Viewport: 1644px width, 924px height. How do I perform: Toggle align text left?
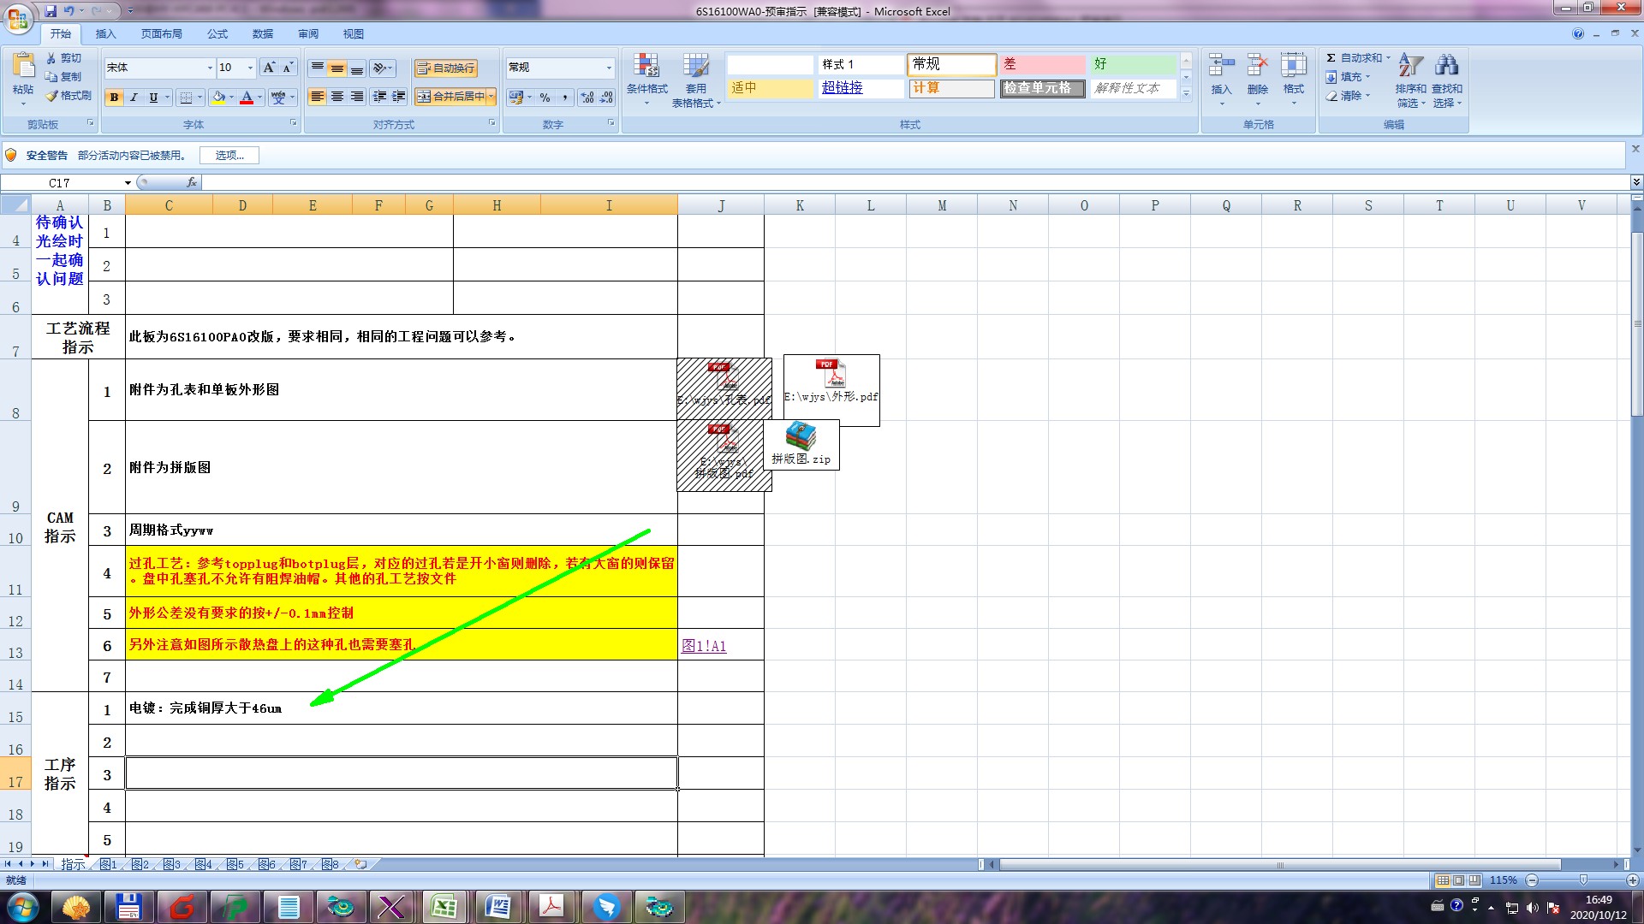click(318, 97)
